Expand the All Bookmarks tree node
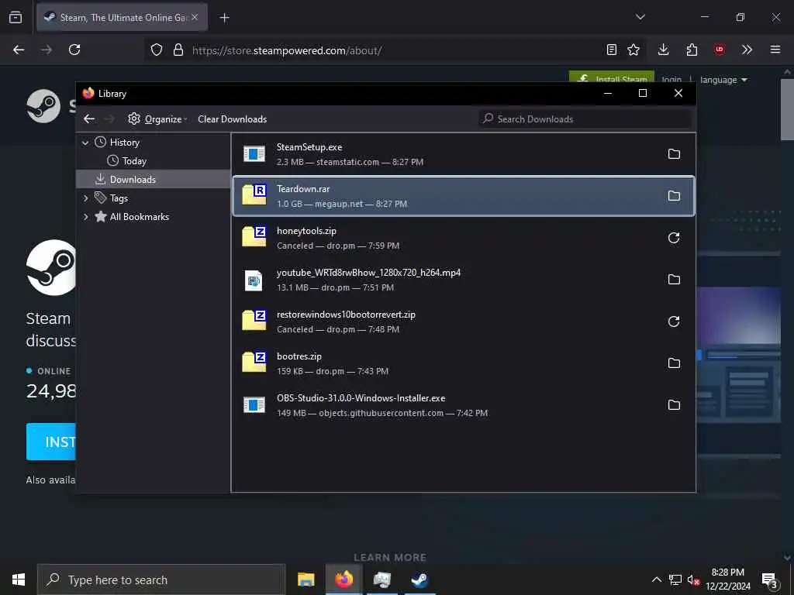 click(85, 217)
